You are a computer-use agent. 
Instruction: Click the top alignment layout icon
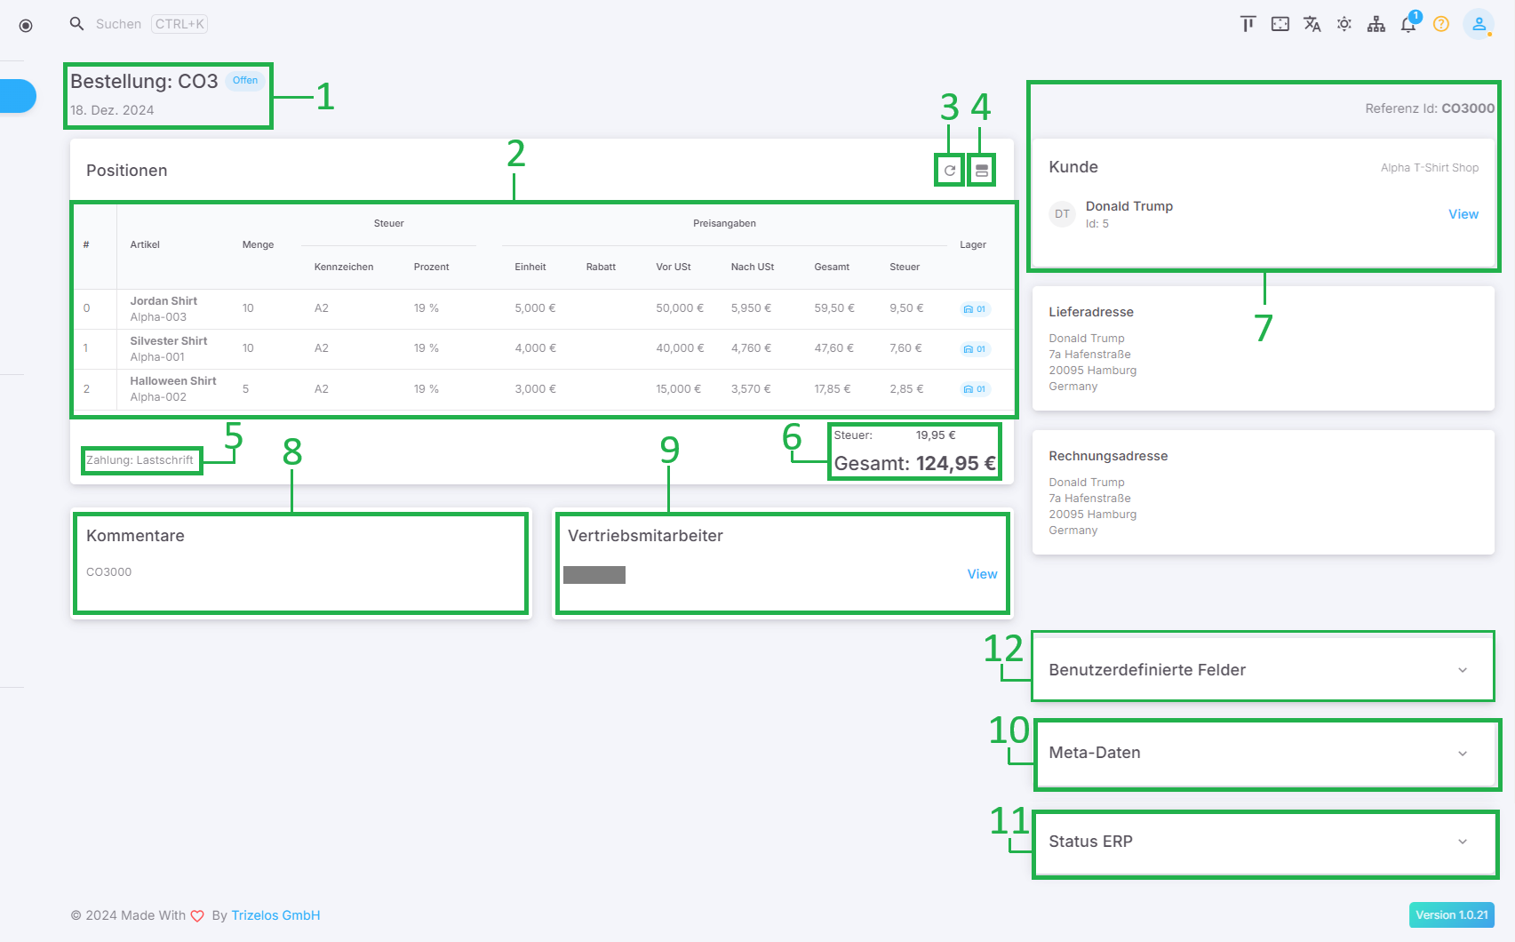pos(1248,24)
